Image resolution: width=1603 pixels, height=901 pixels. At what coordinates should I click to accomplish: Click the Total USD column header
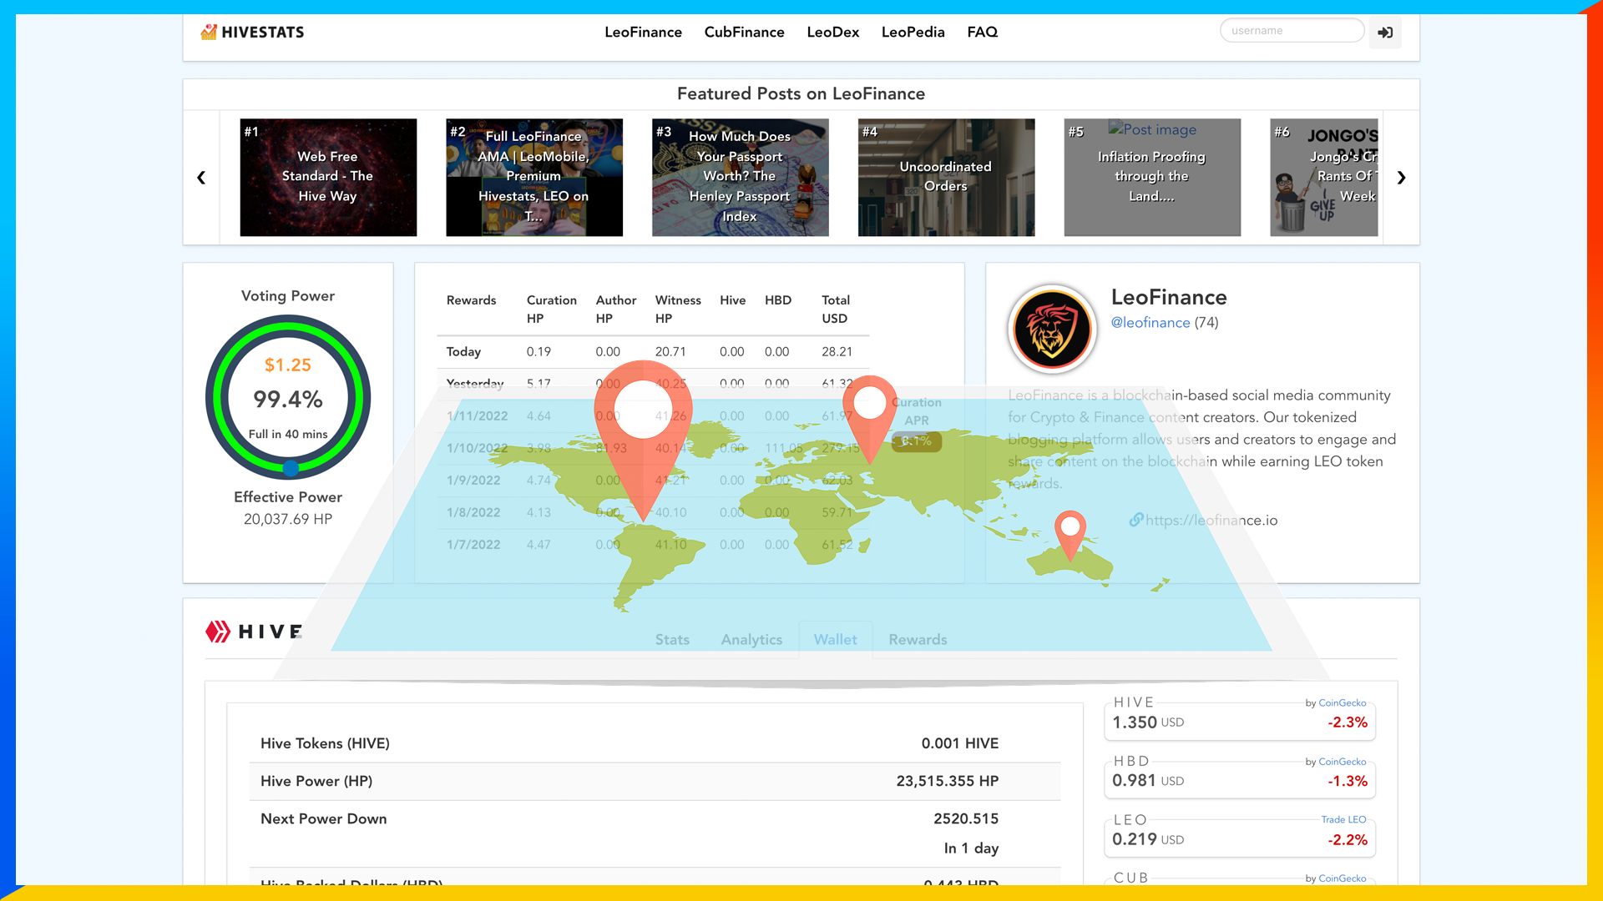click(x=835, y=310)
